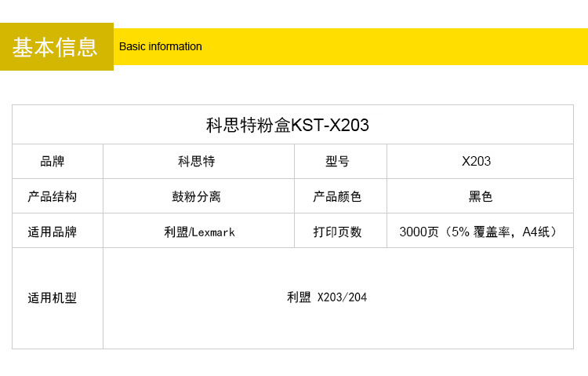This screenshot has height=376, width=588.
Task: Click the 基本信息 header block
Action: point(56,47)
